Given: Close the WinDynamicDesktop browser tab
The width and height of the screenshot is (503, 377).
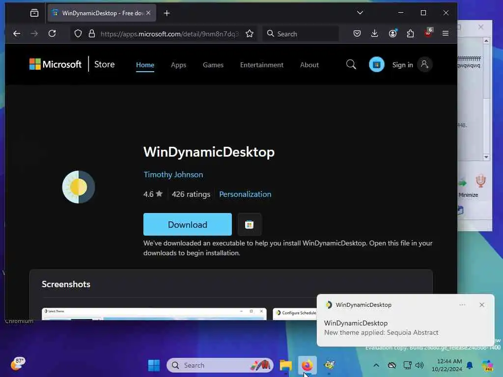Looking at the screenshot, I should (148, 13).
